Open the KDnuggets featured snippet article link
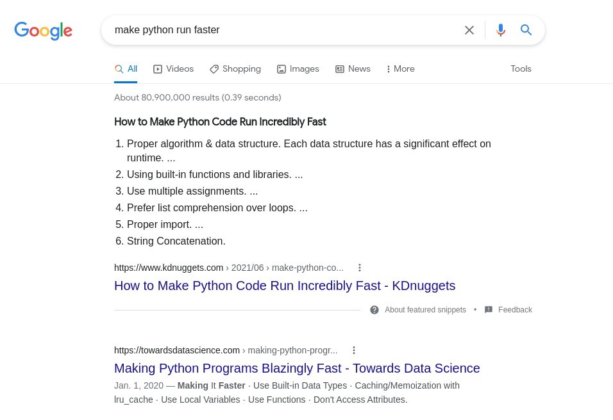The image size is (613, 420). tap(285, 286)
